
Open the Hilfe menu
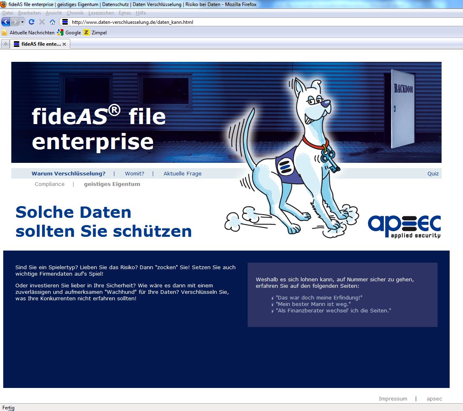point(141,13)
